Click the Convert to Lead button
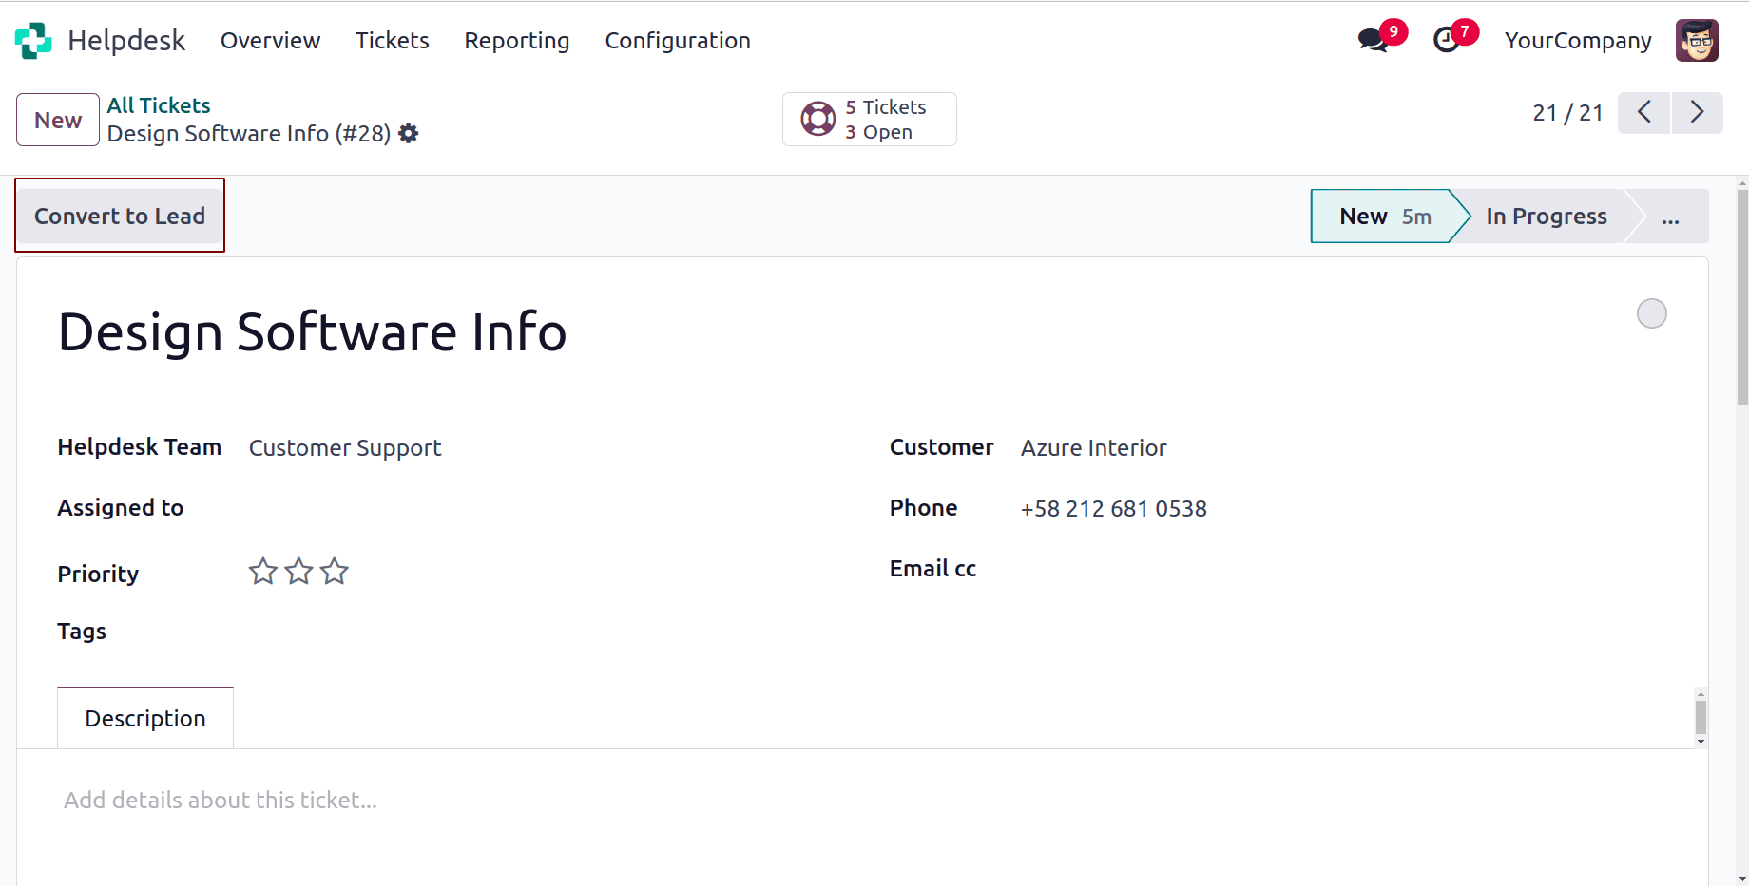Viewport: 1749px width, 886px height. 119,216
